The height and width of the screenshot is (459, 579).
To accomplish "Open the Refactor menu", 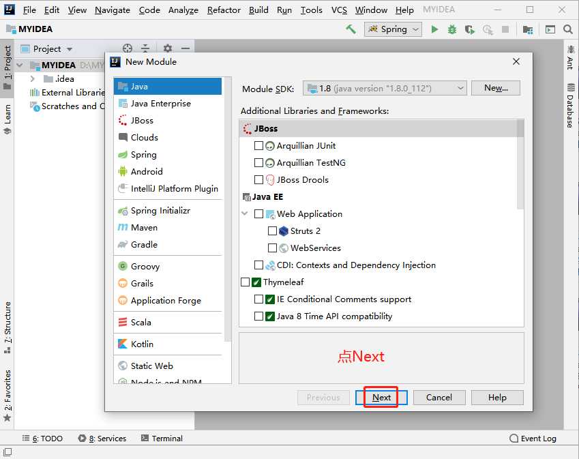I will click(x=224, y=10).
